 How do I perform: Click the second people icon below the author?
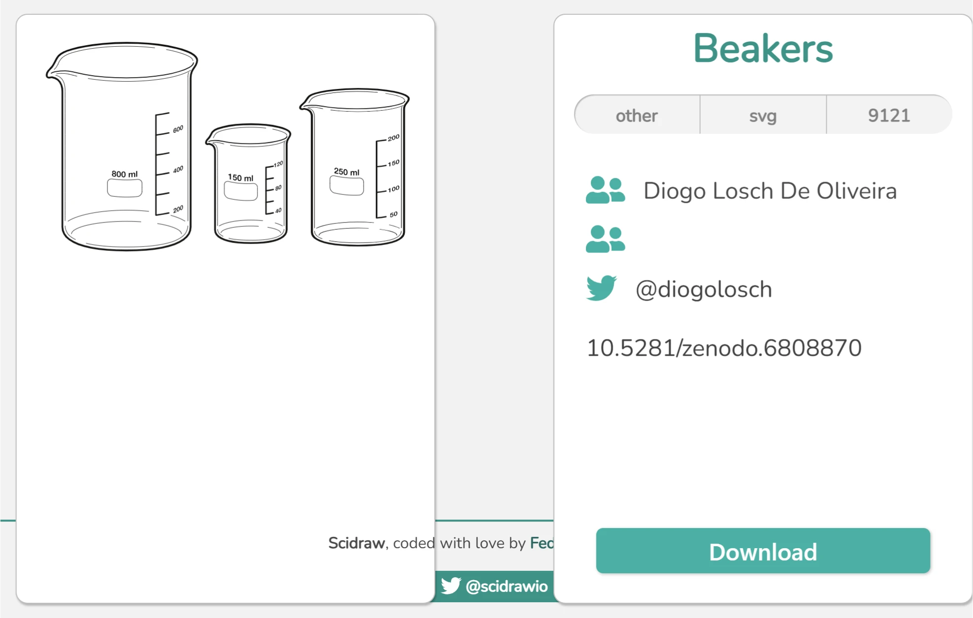pyautogui.click(x=605, y=239)
